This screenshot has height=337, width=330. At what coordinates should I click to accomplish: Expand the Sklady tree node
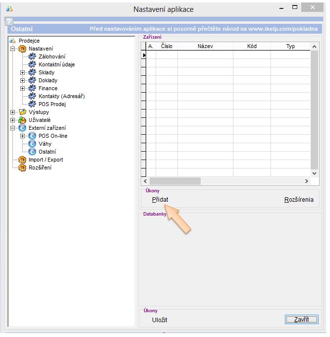22,73
